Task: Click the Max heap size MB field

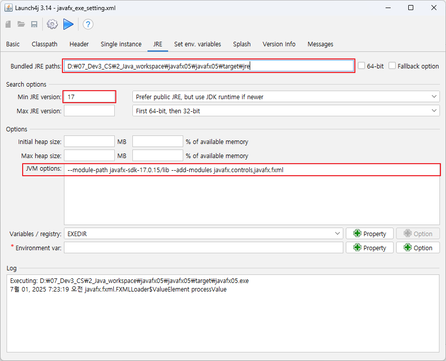Action: click(x=89, y=156)
